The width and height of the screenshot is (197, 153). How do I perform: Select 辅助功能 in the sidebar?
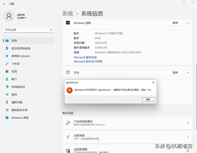click(29, 102)
